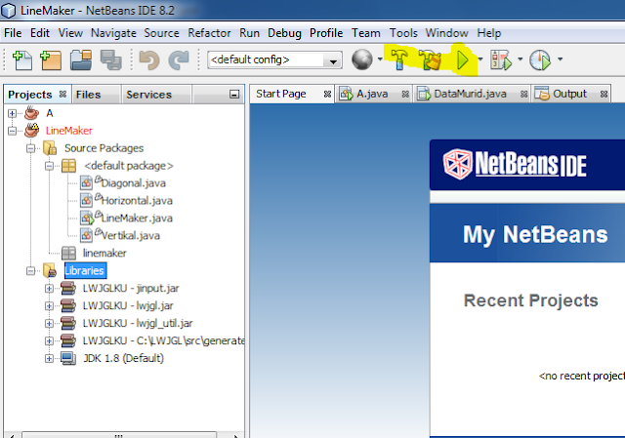
Task: Collapse the Source Packages node
Action: click(30, 148)
